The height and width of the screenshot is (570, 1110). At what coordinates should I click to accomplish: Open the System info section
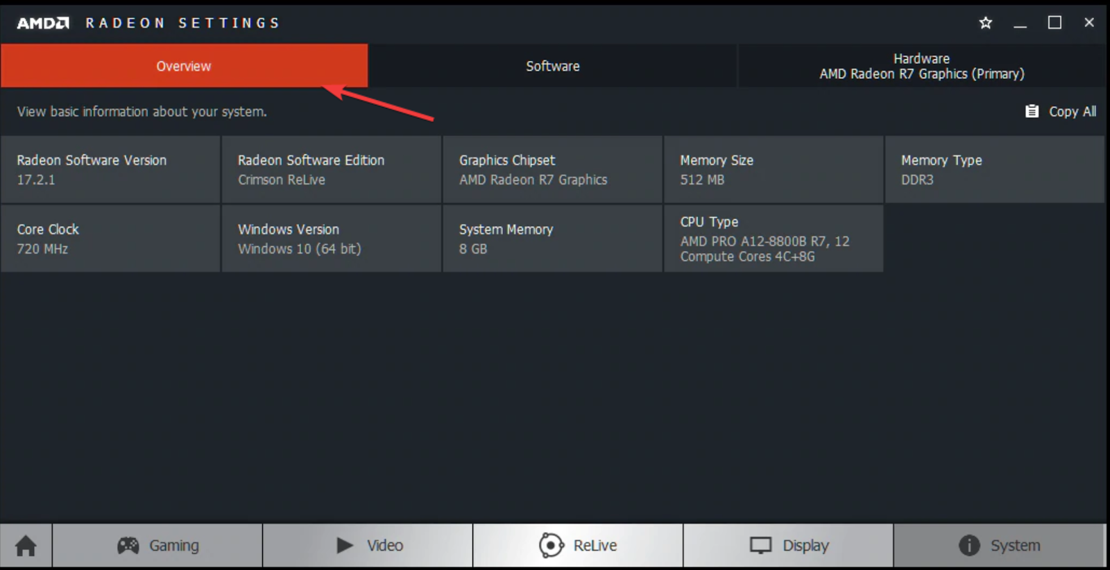click(999, 546)
